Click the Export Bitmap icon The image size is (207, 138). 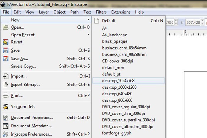[x=5, y=85]
